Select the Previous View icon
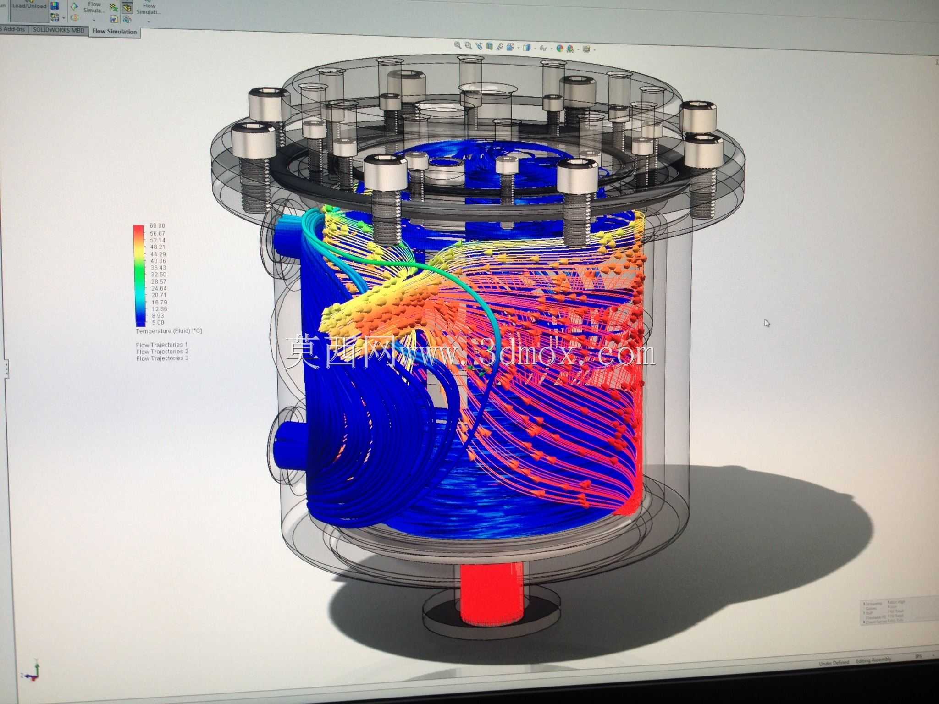 (480, 46)
